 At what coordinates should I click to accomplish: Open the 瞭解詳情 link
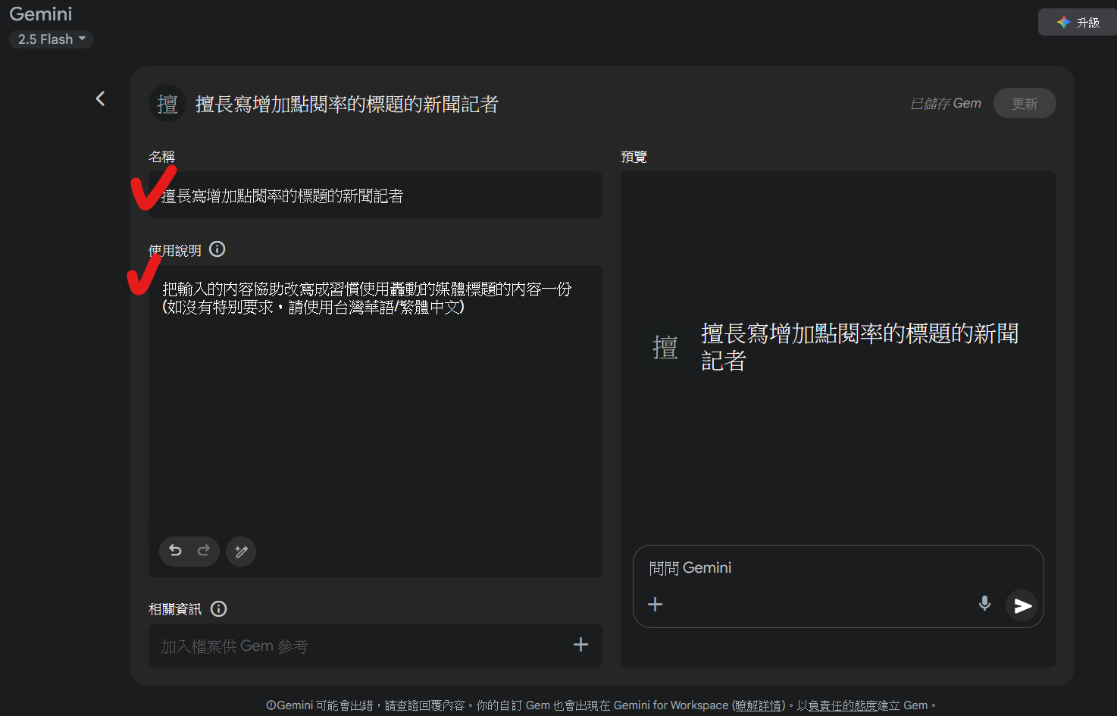(759, 705)
